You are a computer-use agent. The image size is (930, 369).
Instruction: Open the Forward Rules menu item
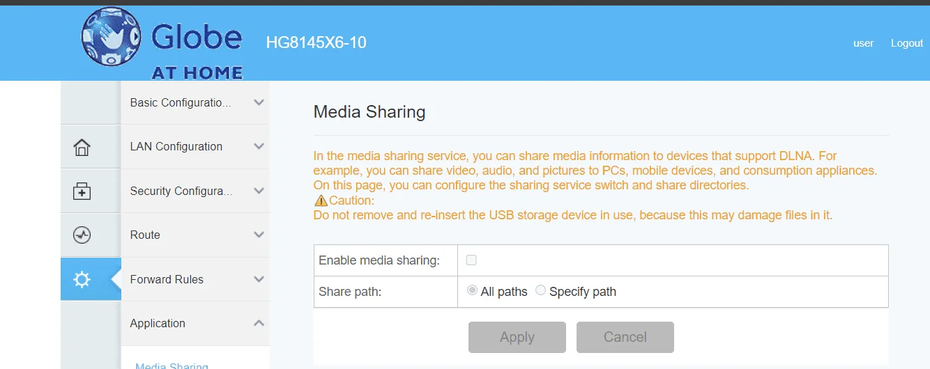click(x=195, y=279)
